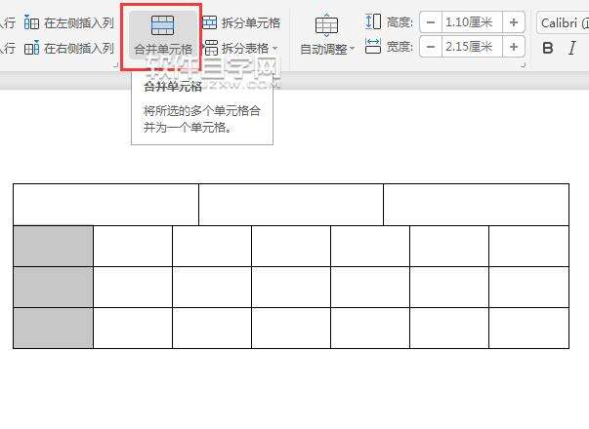
Task: Decrease the row height with the minus button
Action: pos(431,22)
